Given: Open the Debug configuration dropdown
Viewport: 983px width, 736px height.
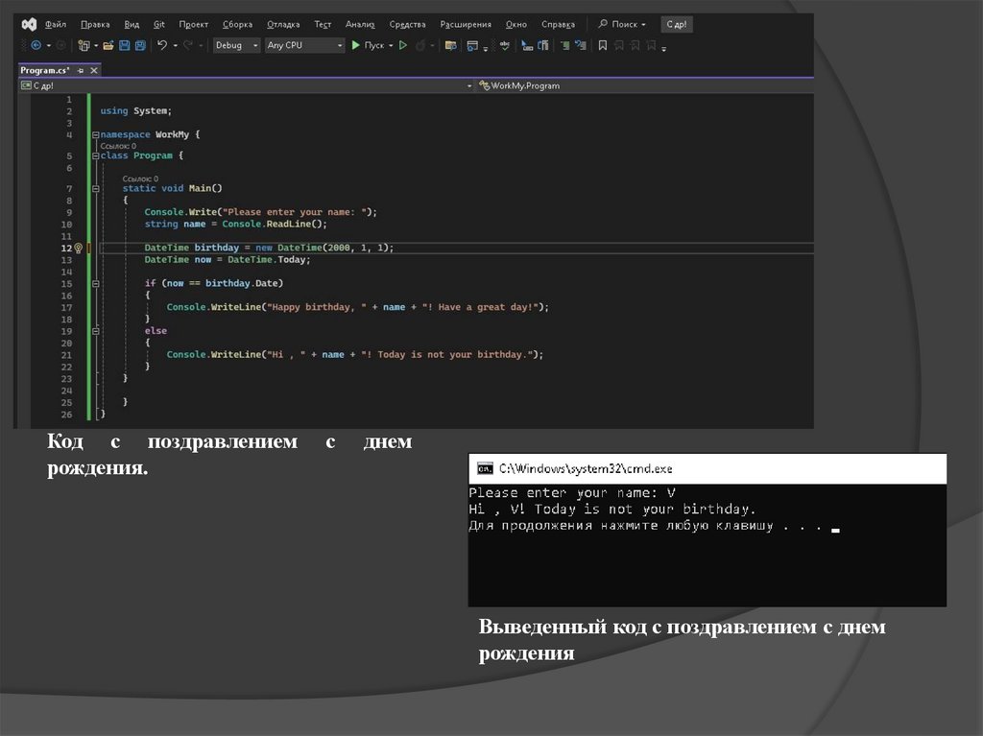Looking at the screenshot, I should click(x=236, y=45).
